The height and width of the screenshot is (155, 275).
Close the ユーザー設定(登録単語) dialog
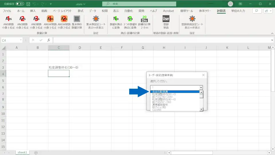(203, 75)
